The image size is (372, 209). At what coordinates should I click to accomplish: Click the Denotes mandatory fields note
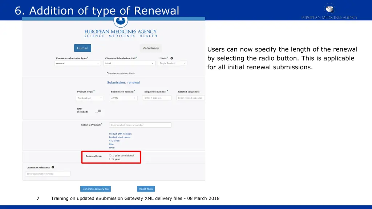pos(121,73)
